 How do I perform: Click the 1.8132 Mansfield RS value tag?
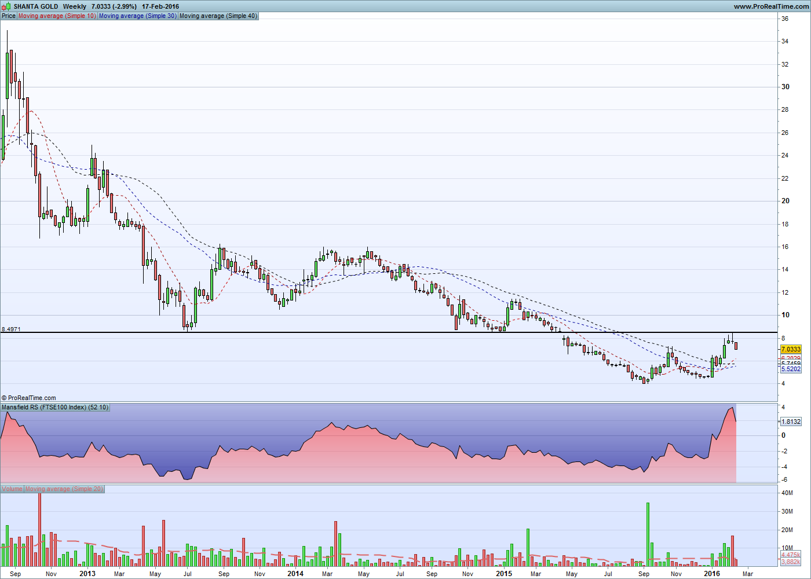(791, 422)
